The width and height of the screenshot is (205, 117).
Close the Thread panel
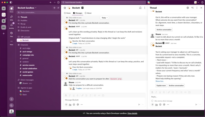tap(201, 8)
